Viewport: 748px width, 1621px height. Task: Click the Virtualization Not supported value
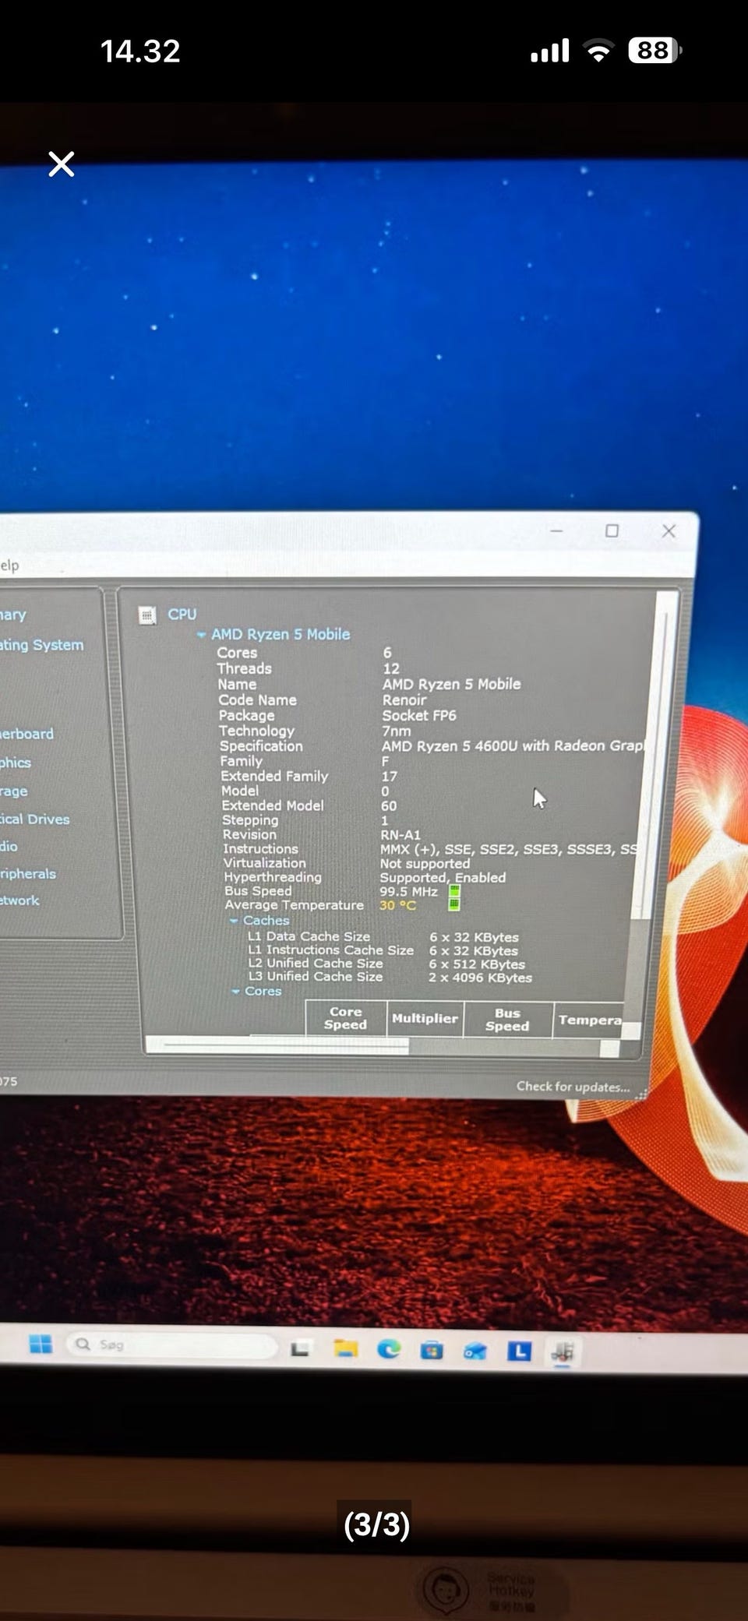point(425,863)
